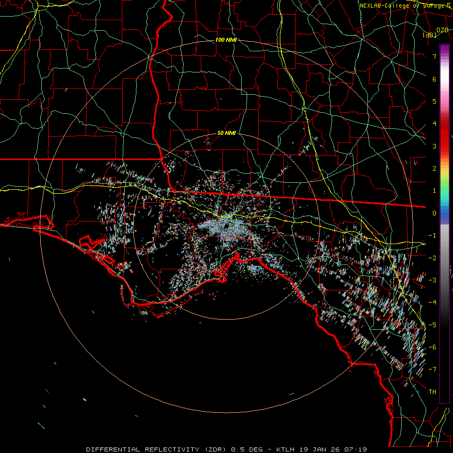Click the 7 dB value on the scale

coord(434,56)
